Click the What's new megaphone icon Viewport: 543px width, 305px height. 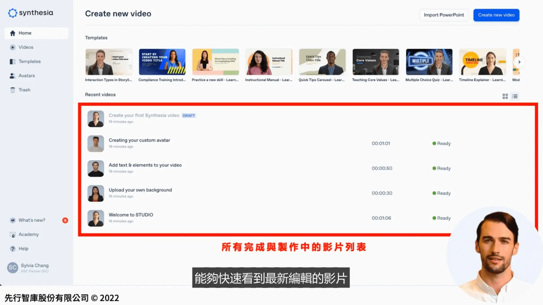click(12, 220)
